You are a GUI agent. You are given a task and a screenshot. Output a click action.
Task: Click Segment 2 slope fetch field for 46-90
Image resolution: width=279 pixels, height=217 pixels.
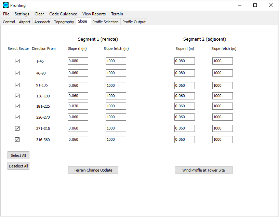(222, 73)
